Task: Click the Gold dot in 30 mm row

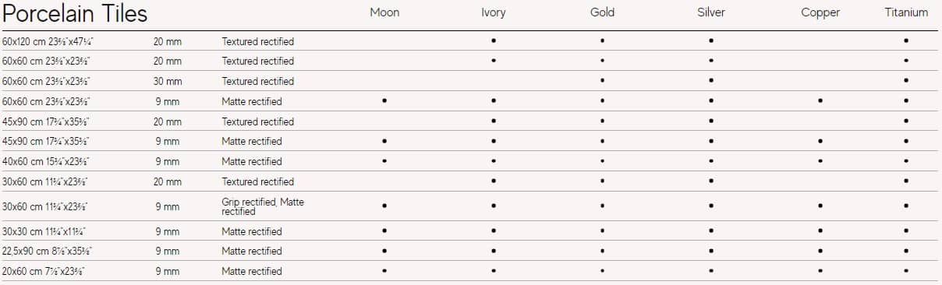Action: pos(602,81)
